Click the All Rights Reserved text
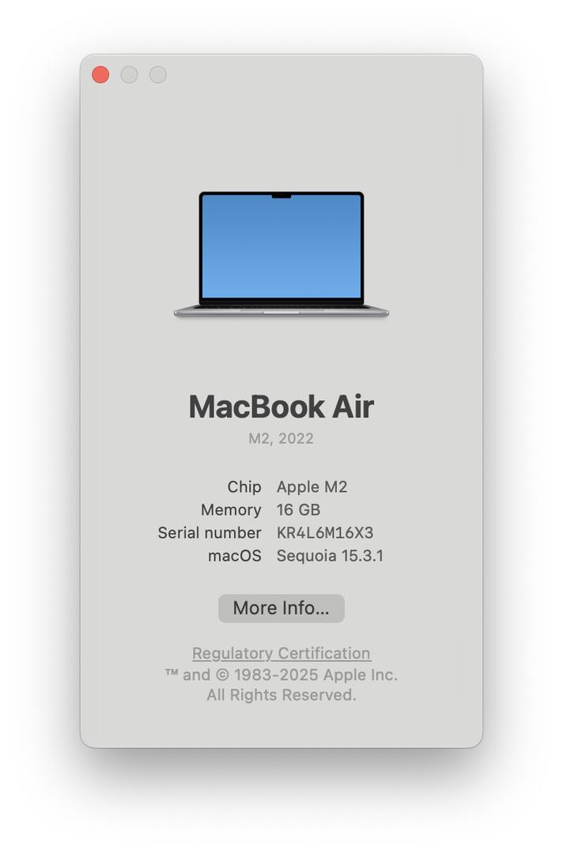This screenshot has width=563, height=854. [281, 695]
